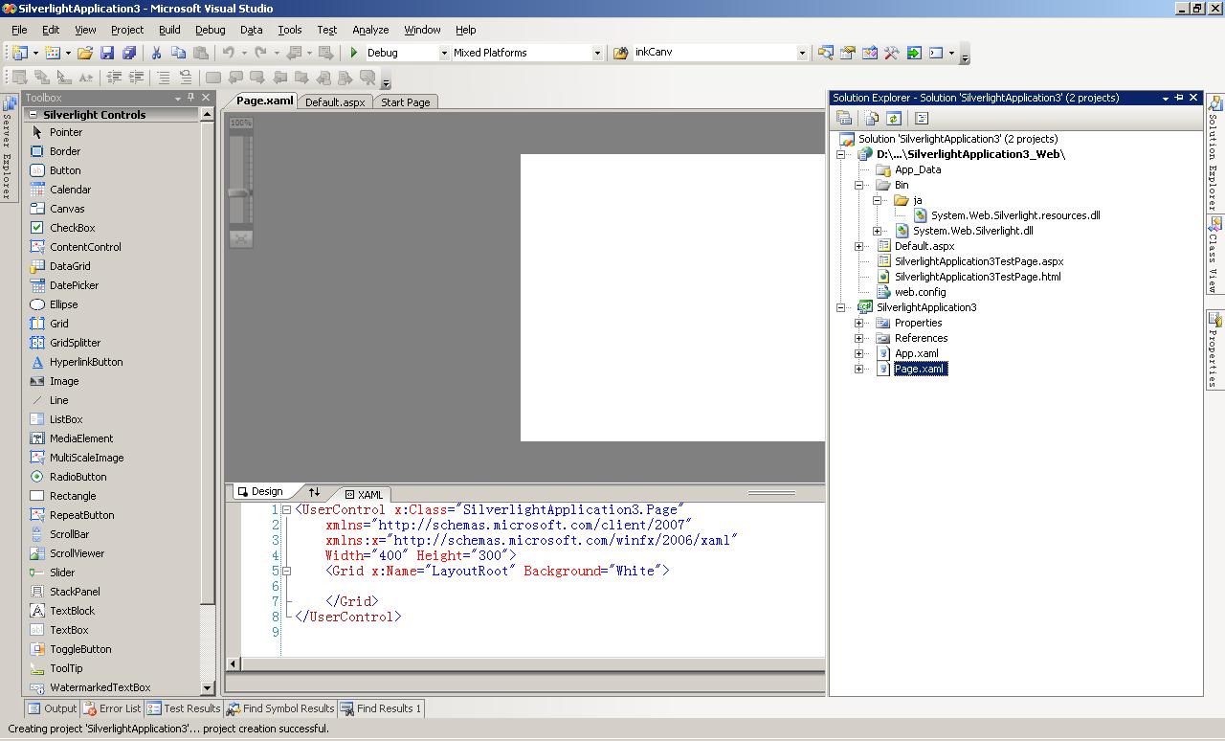Cut selection with the scissors icon

point(156,53)
